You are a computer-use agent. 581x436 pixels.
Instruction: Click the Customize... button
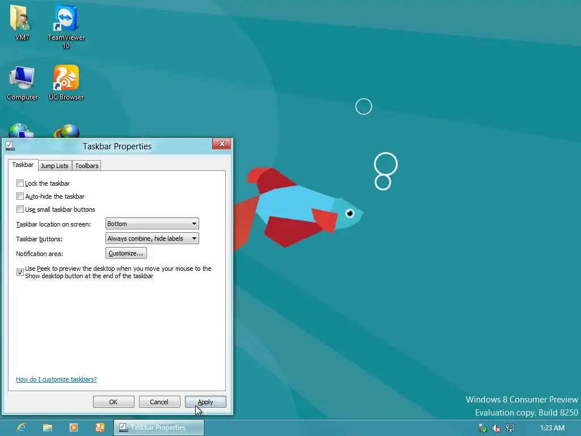pyautogui.click(x=126, y=253)
